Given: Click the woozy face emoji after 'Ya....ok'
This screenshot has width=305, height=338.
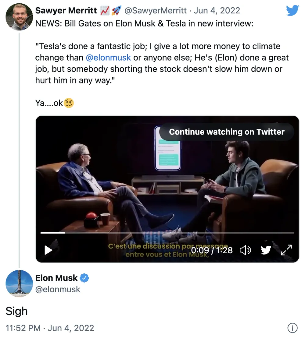Looking at the screenshot, I should click(x=69, y=103).
